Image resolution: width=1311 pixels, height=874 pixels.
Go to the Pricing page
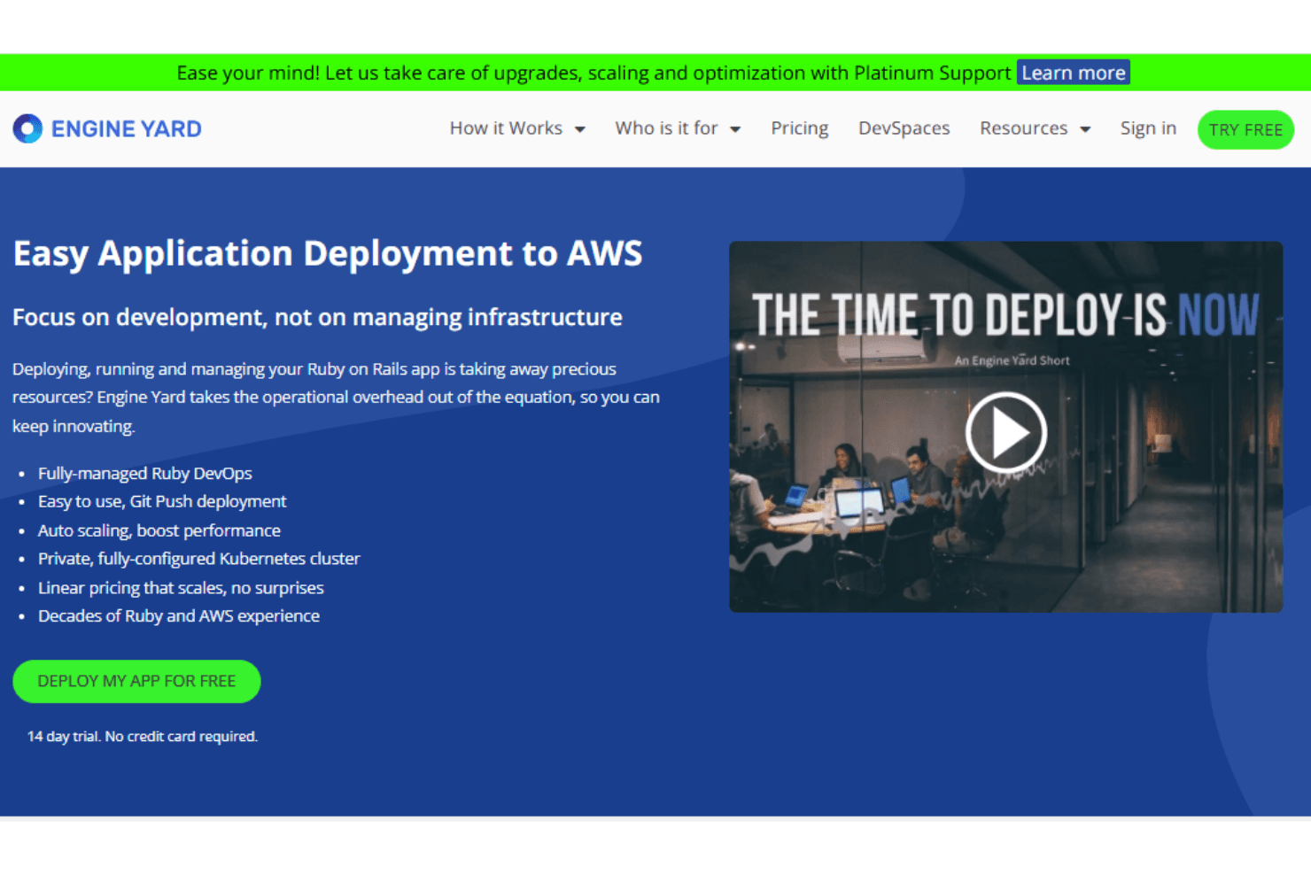800,128
